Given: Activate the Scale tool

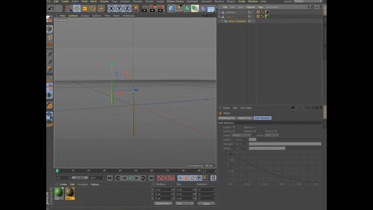Looking at the screenshot, I should 85,9.
